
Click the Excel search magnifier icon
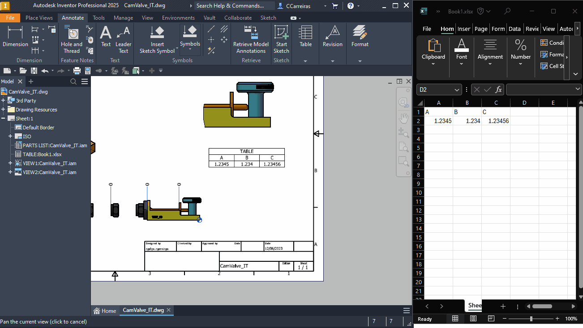507,11
